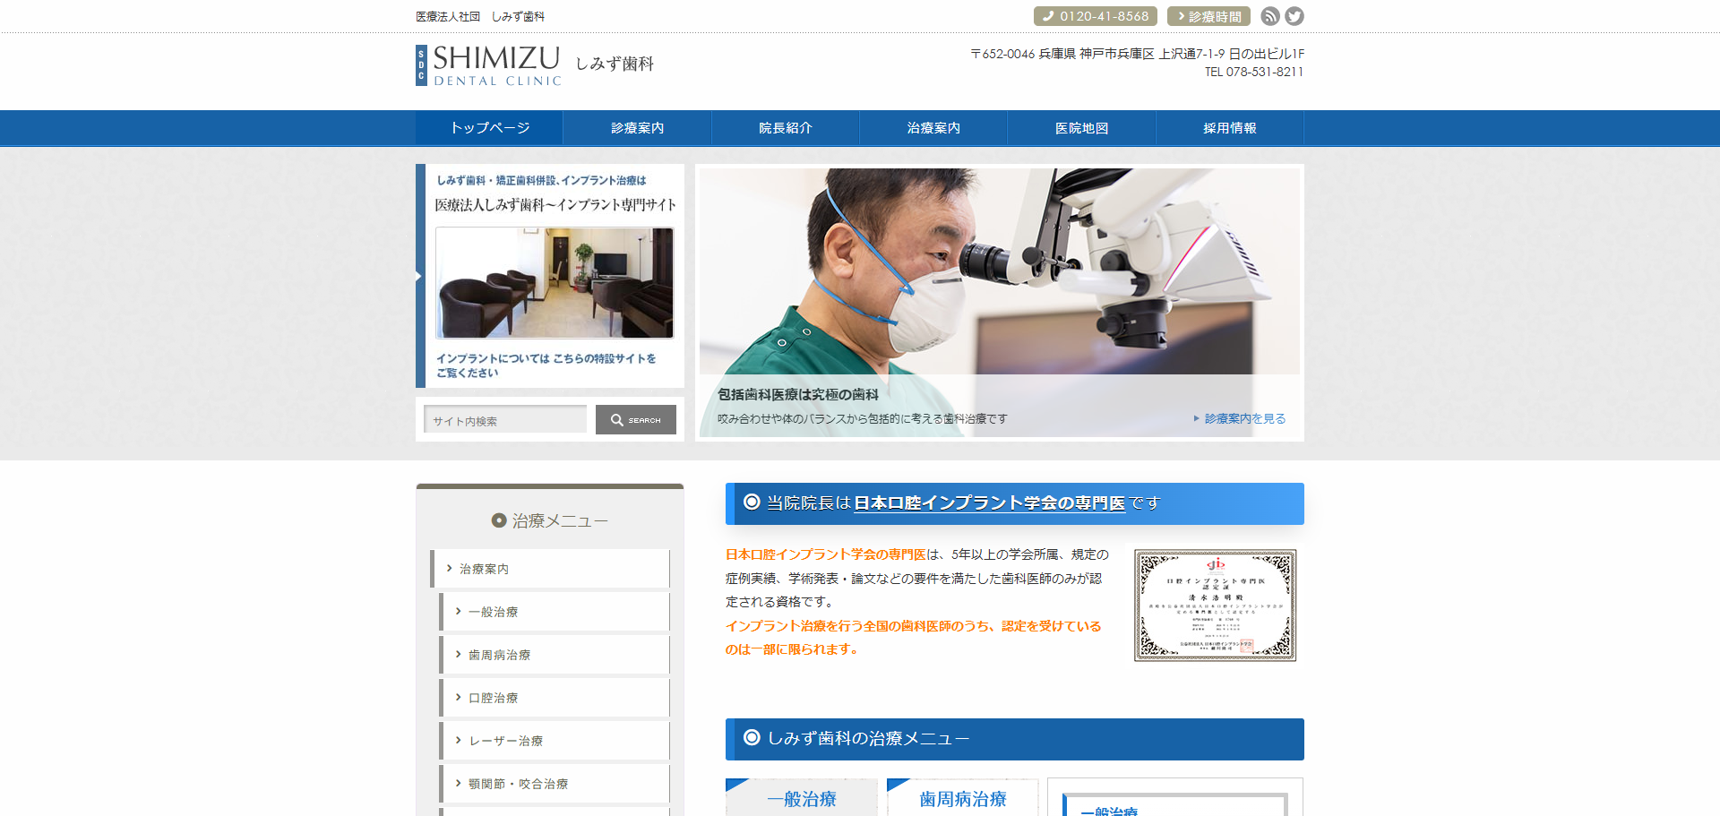Open the 診療時間 button
The image size is (1720, 816).
pos(1208,16)
